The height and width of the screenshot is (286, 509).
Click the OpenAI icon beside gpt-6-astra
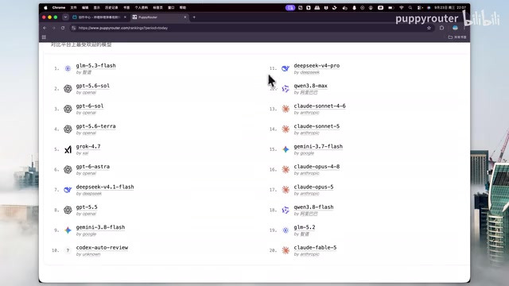point(68,169)
